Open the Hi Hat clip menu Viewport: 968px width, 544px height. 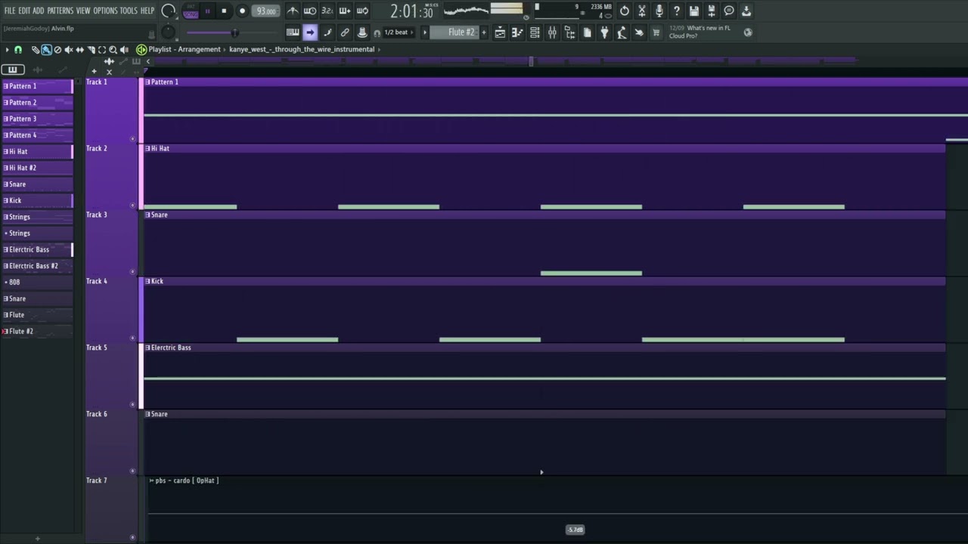[147, 148]
